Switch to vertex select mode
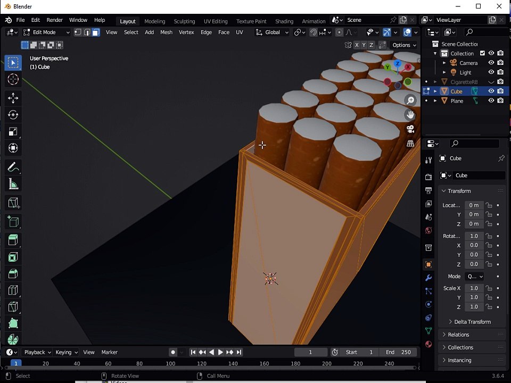The height and width of the screenshot is (383, 511). tap(78, 32)
